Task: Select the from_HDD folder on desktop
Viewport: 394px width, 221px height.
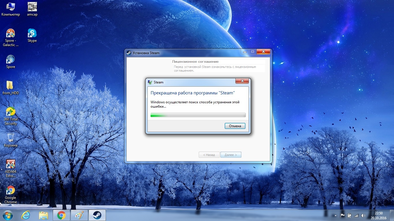Action: [x=11, y=87]
